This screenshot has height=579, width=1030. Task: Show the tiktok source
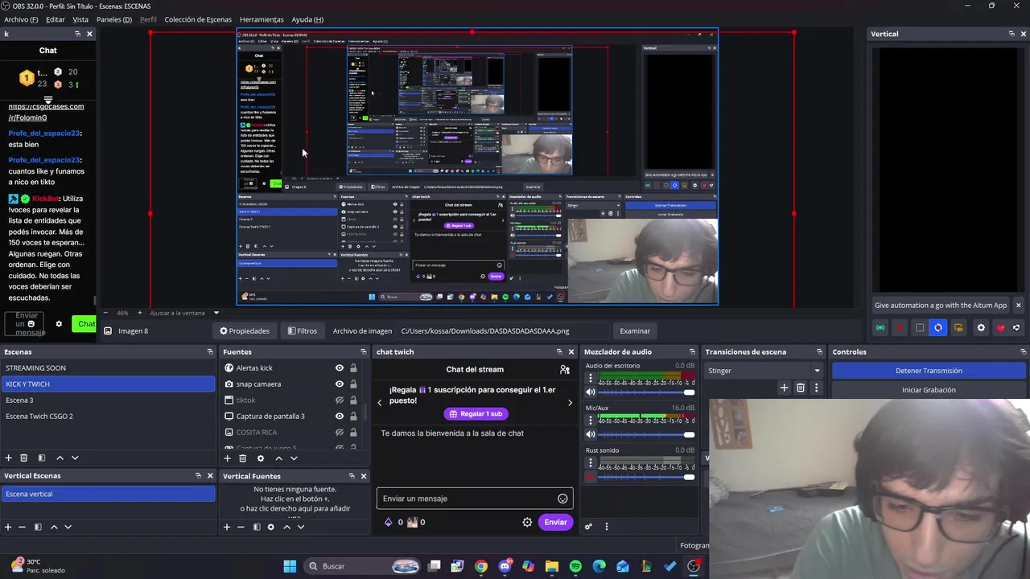pos(340,400)
